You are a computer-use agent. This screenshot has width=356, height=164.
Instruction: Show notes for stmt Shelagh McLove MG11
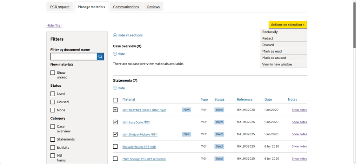[299, 134]
